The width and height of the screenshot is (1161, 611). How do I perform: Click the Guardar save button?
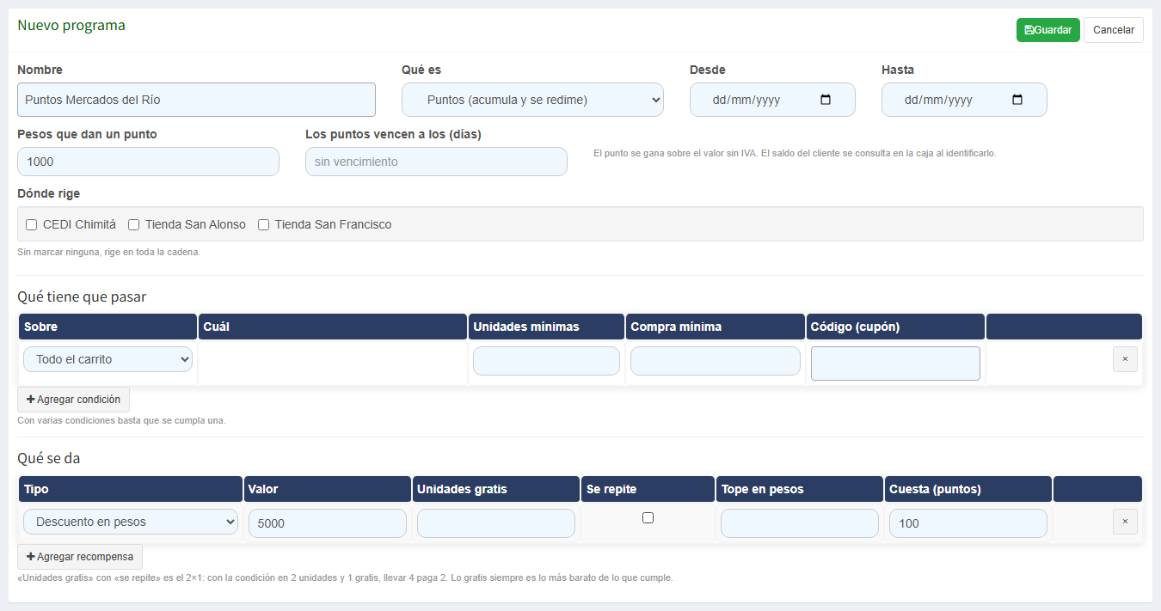tap(1047, 30)
